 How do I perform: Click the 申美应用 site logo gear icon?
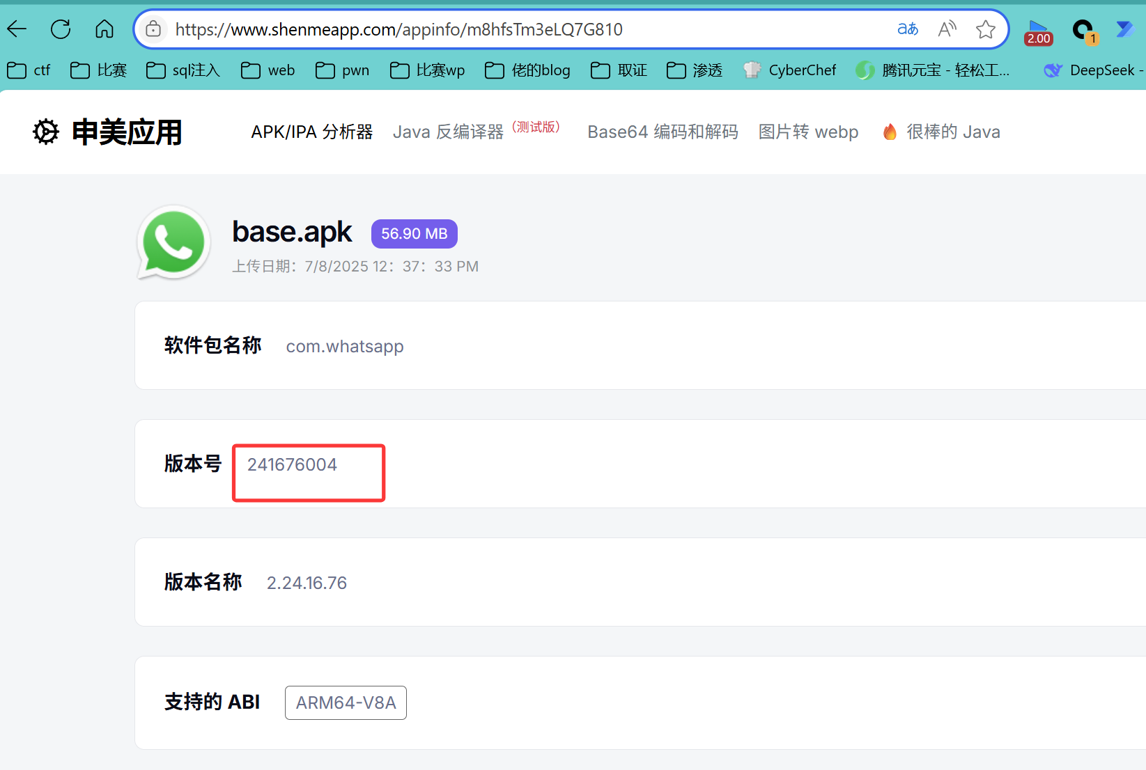click(x=46, y=132)
